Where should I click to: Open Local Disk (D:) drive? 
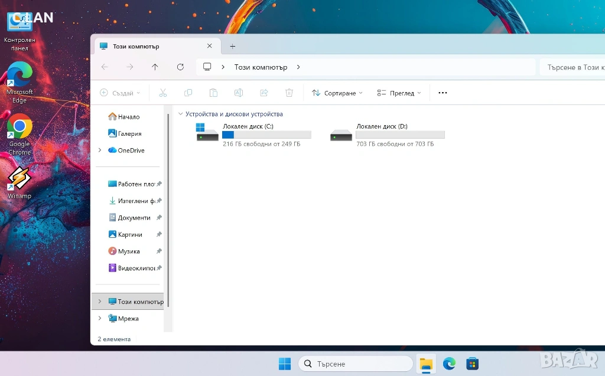tap(387, 135)
